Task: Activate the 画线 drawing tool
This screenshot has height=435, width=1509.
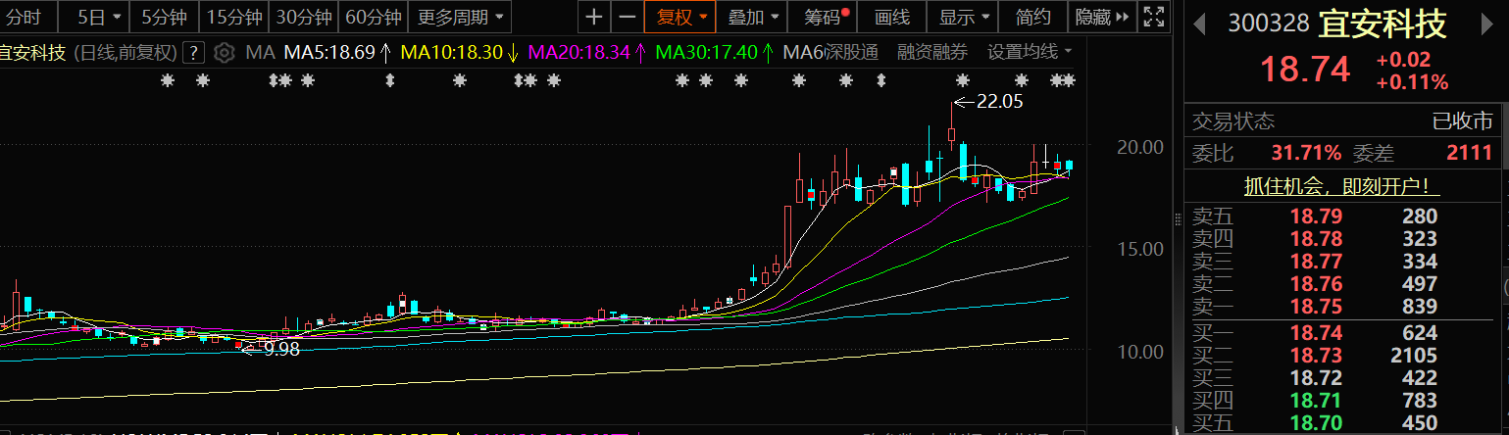Action: click(892, 17)
